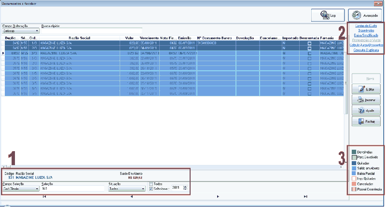386x207 pixels.
Task: Click the help icon on the Ajuda button
Action: pyautogui.click(x=361, y=111)
